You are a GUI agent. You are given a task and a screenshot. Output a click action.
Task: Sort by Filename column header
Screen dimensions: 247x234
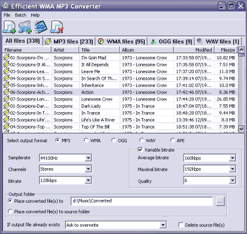click(x=27, y=50)
